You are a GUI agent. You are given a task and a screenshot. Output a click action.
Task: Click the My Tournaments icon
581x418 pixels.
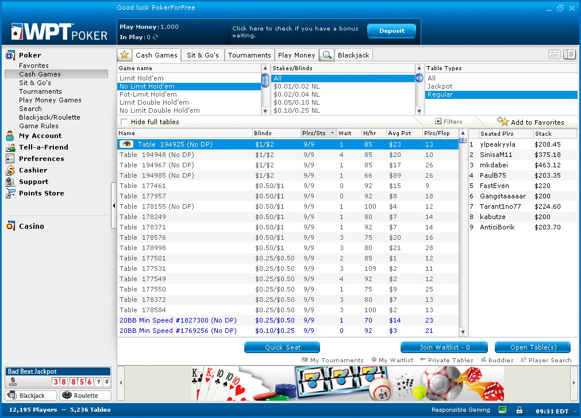tap(305, 359)
